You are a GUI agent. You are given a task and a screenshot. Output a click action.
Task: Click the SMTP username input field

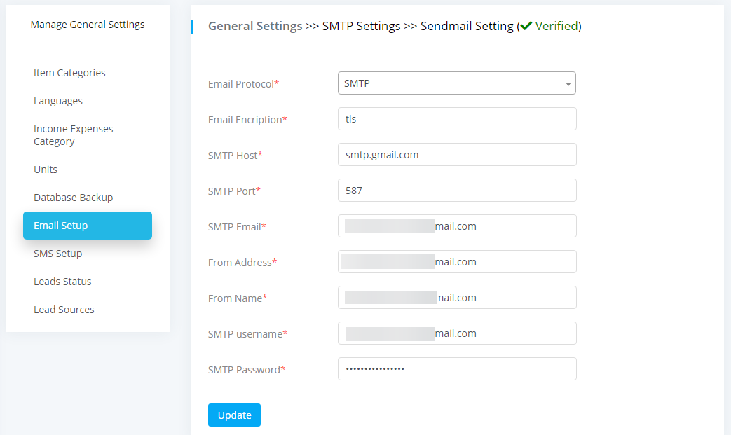457,333
